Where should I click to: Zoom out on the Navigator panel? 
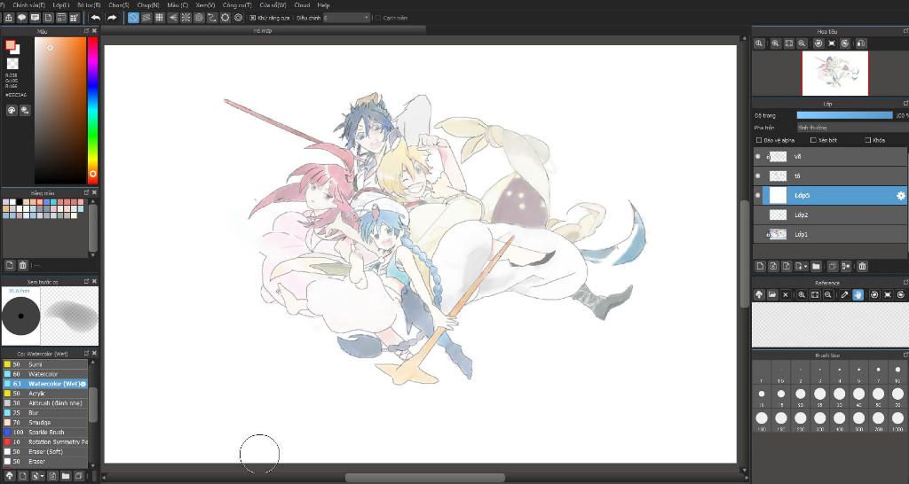pyautogui.click(x=802, y=43)
